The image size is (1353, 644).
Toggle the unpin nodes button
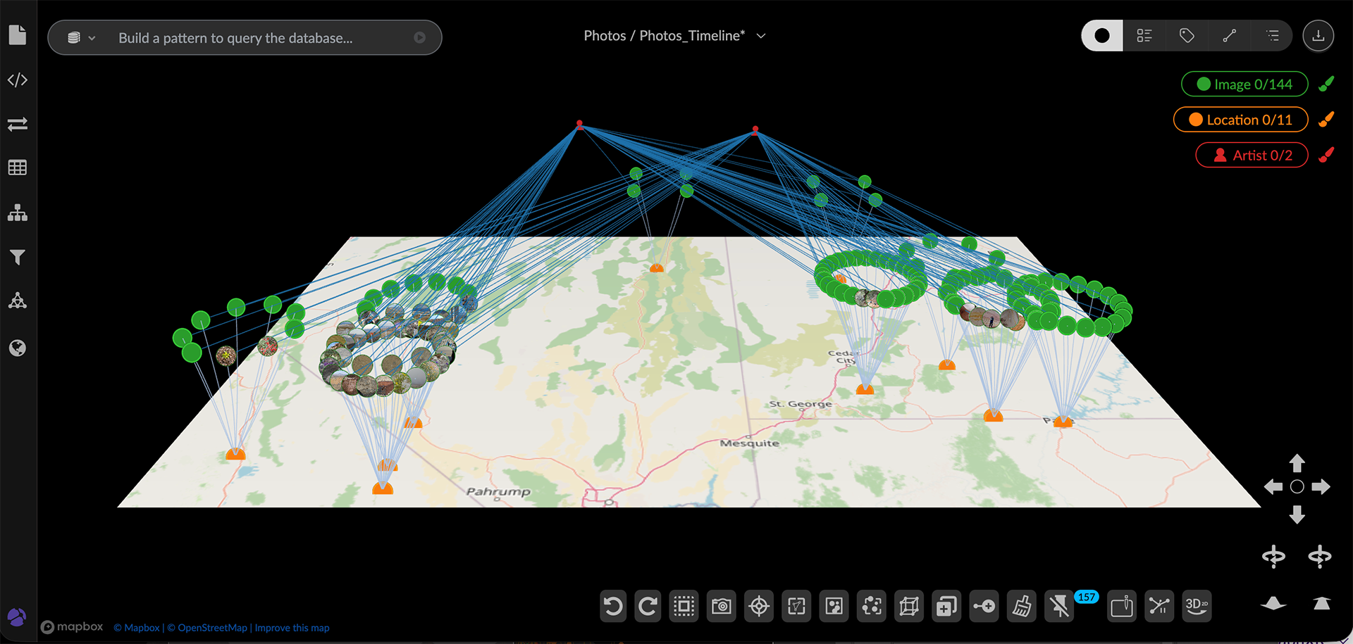point(1059,606)
